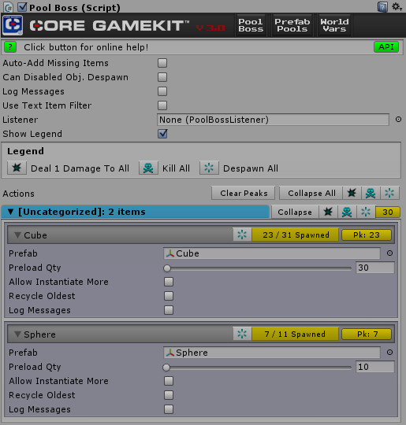Screen dimensions: 406x425
Task: Uncheck the Show Legend checkbox
Action: [162, 134]
